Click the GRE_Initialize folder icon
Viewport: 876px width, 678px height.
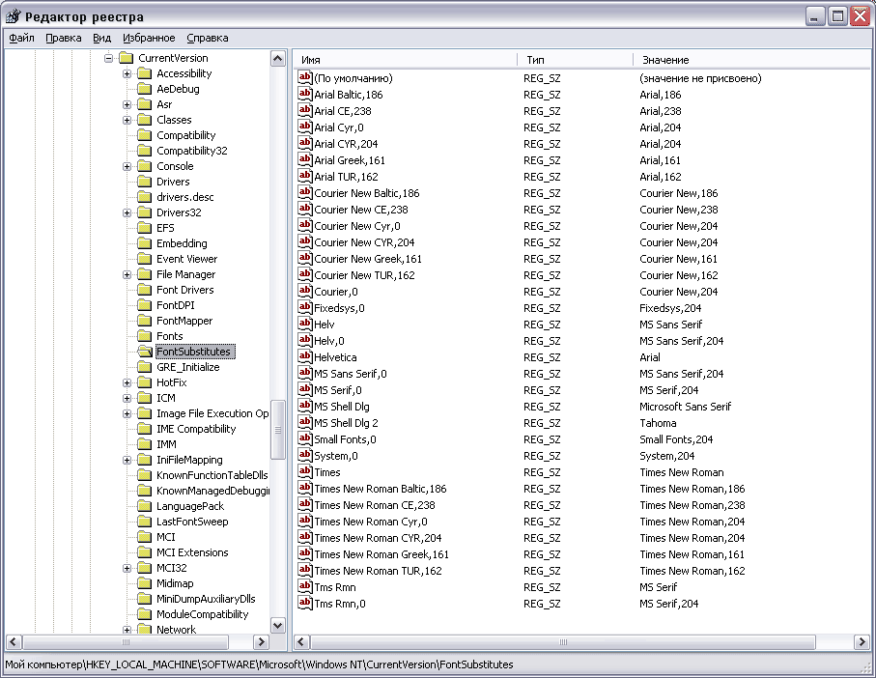(145, 367)
